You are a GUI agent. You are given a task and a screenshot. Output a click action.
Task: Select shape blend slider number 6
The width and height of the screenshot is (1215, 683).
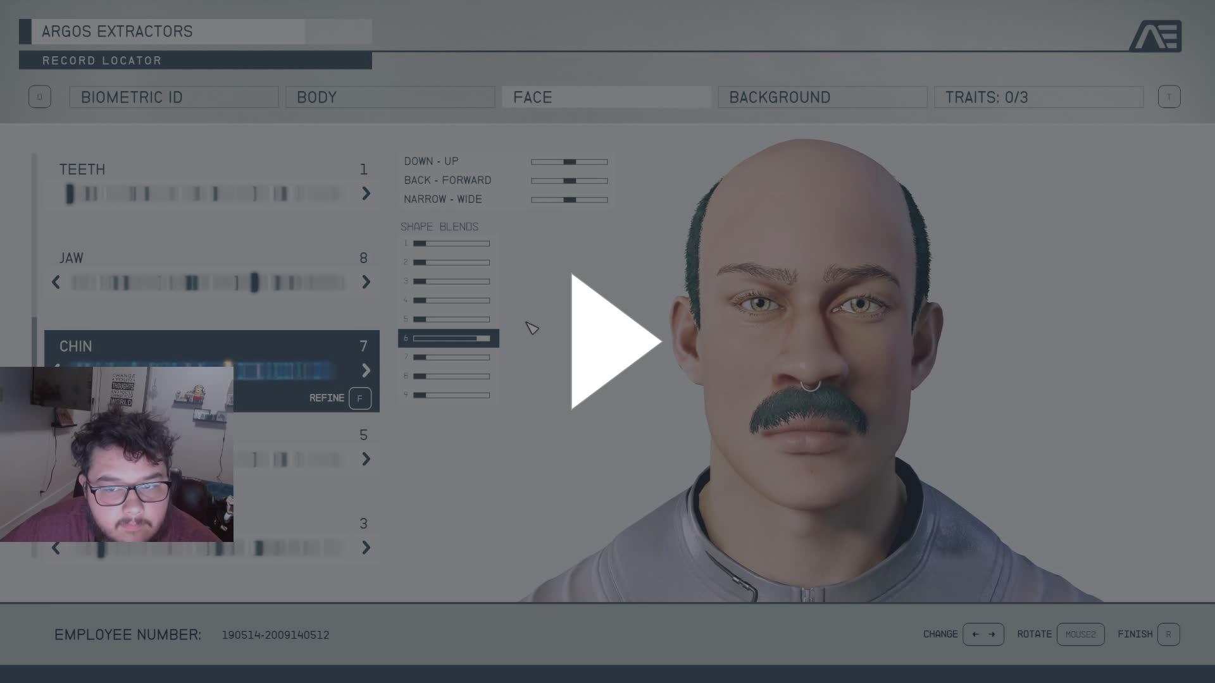tap(451, 338)
